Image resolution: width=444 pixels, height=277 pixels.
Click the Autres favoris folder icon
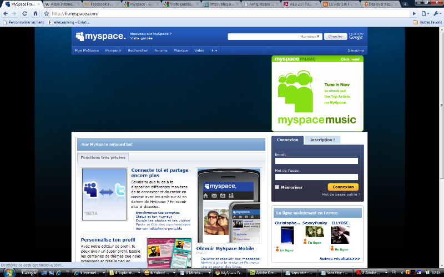(416, 22)
